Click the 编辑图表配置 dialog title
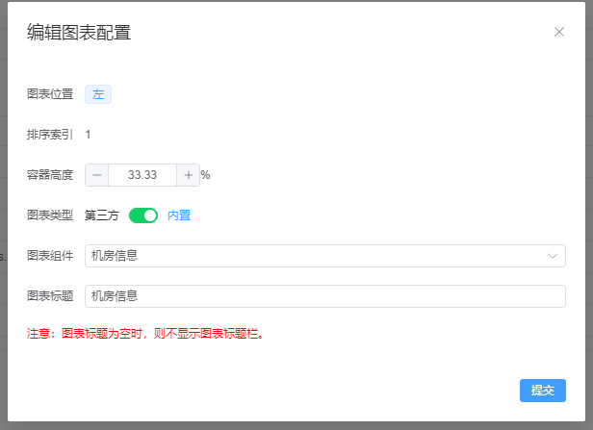 [x=79, y=32]
